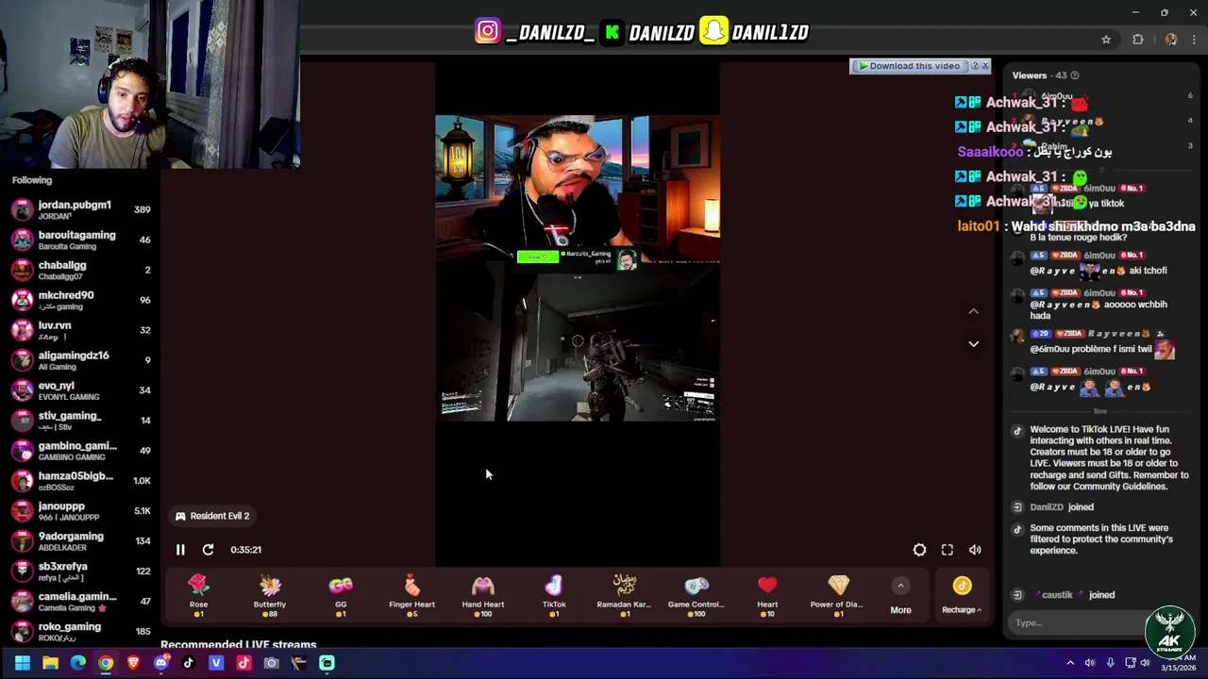Send a Finger Heart gift
The image size is (1208, 679).
(x=411, y=596)
